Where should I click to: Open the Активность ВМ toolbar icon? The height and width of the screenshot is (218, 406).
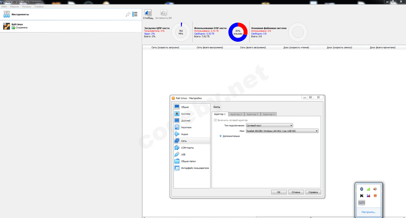(x=164, y=13)
